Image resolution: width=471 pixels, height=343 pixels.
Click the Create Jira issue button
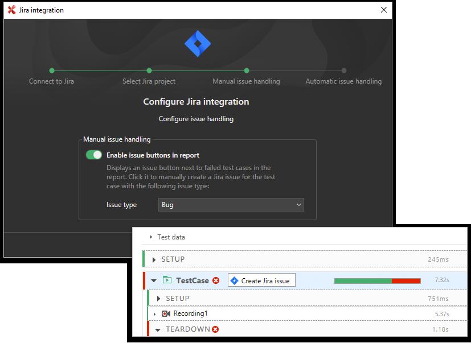point(261,280)
